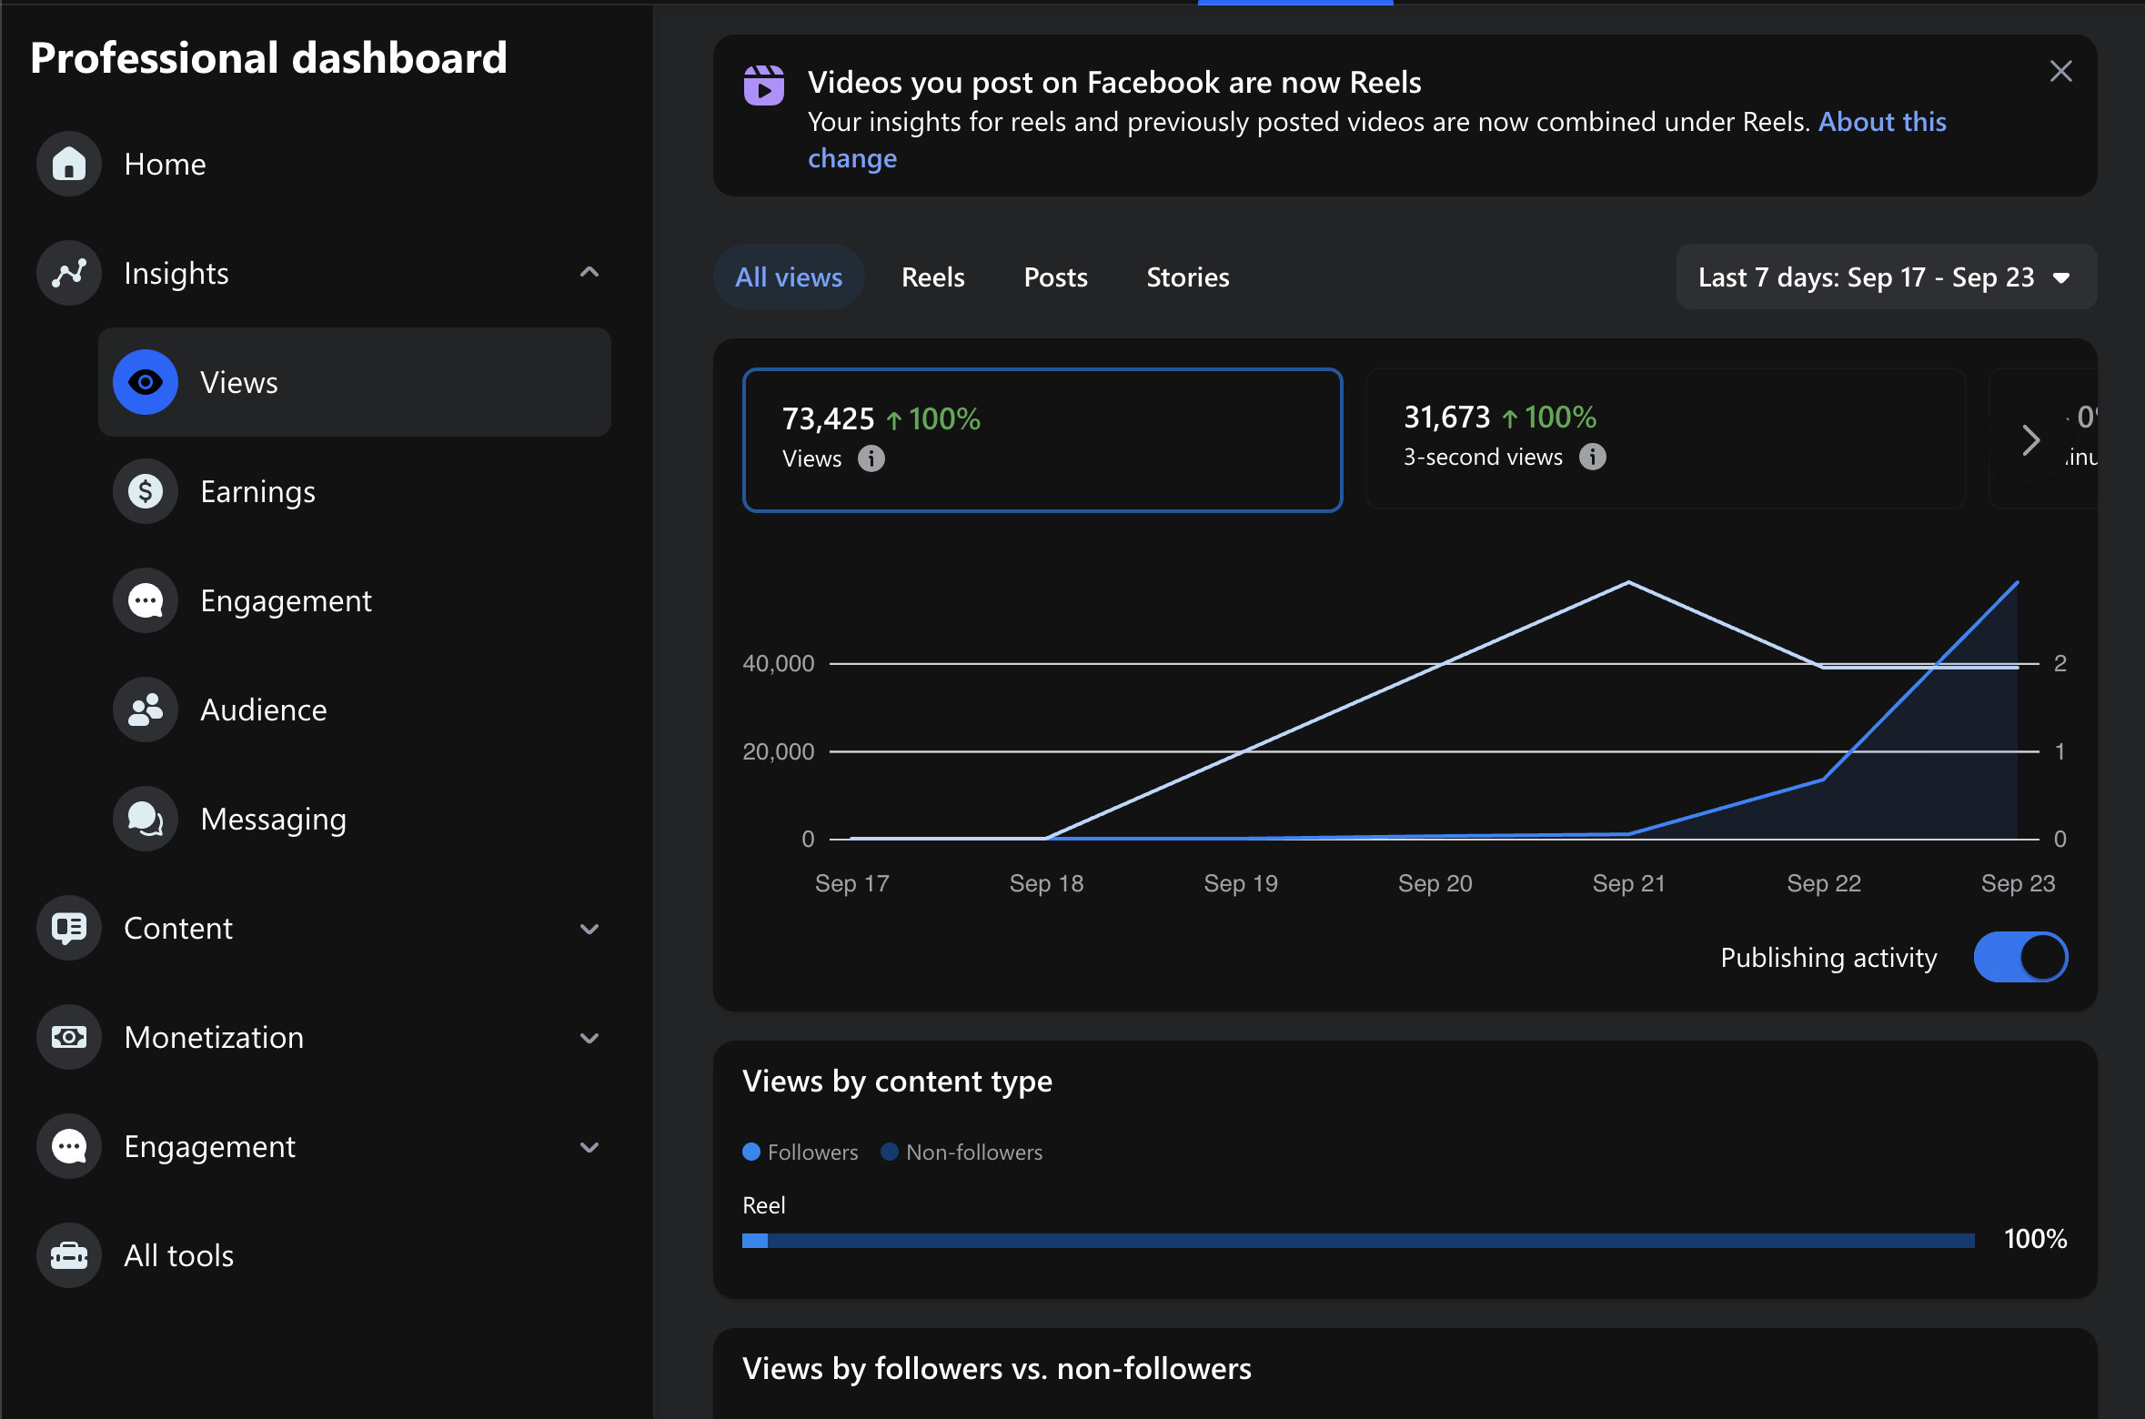This screenshot has width=2145, height=1419.
Task: Open Messaging in the Insights menu
Action: coord(355,819)
